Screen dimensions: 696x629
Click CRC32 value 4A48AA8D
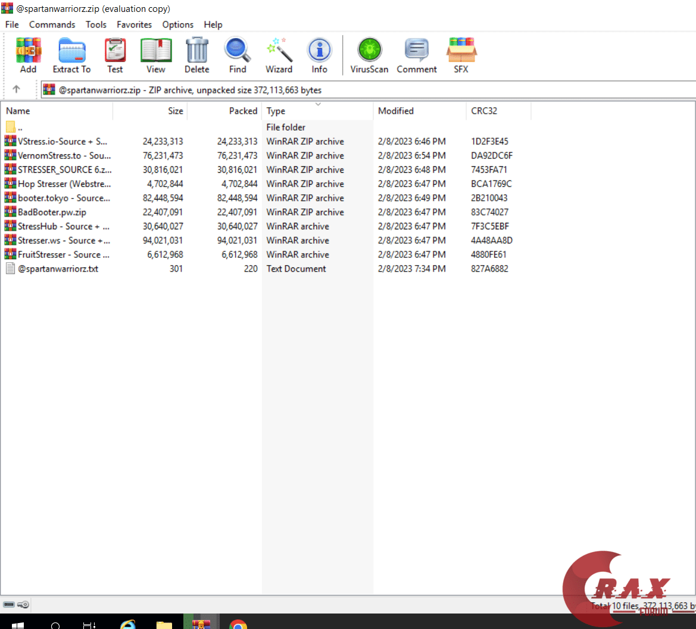click(x=492, y=241)
